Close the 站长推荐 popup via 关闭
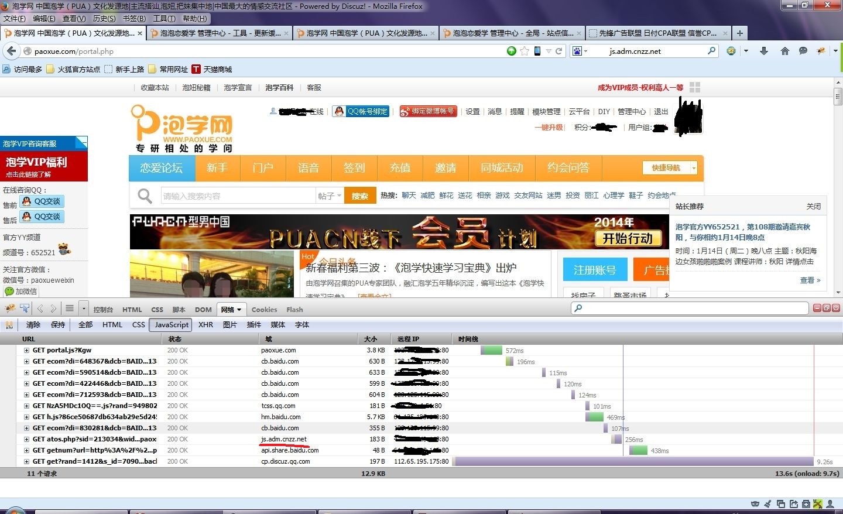 814,206
